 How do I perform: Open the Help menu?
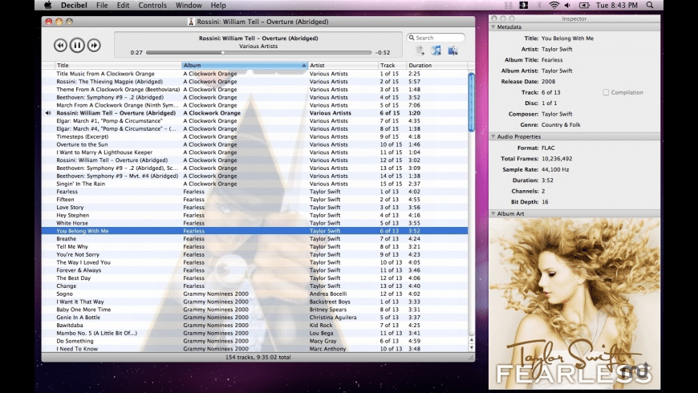coord(218,6)
